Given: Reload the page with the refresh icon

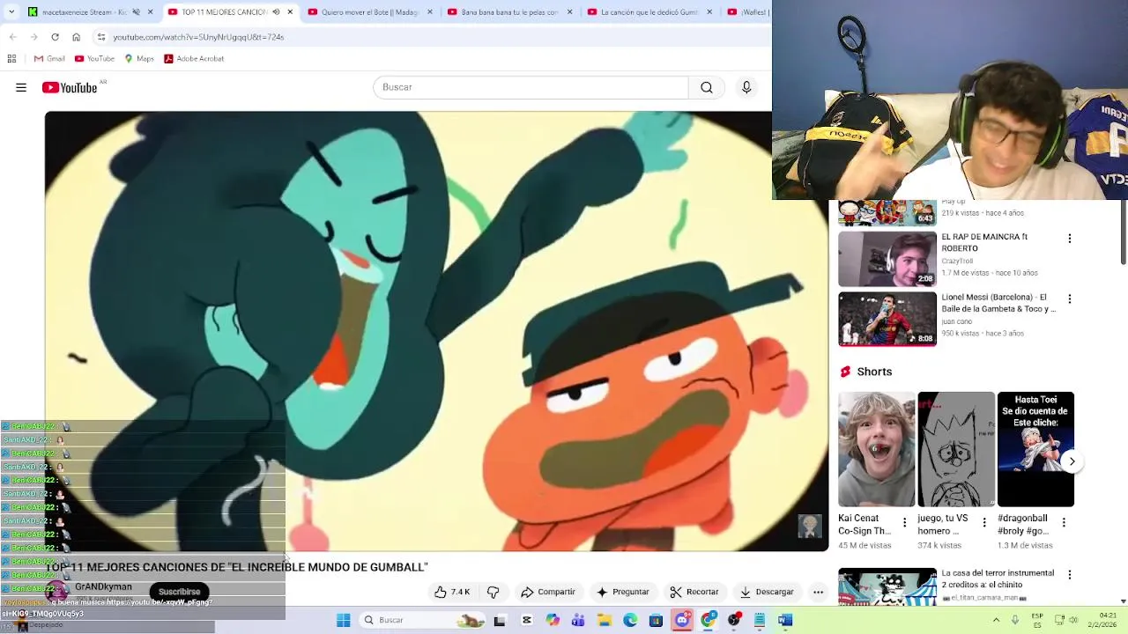Looking at the screenshot, I should 55,37.
